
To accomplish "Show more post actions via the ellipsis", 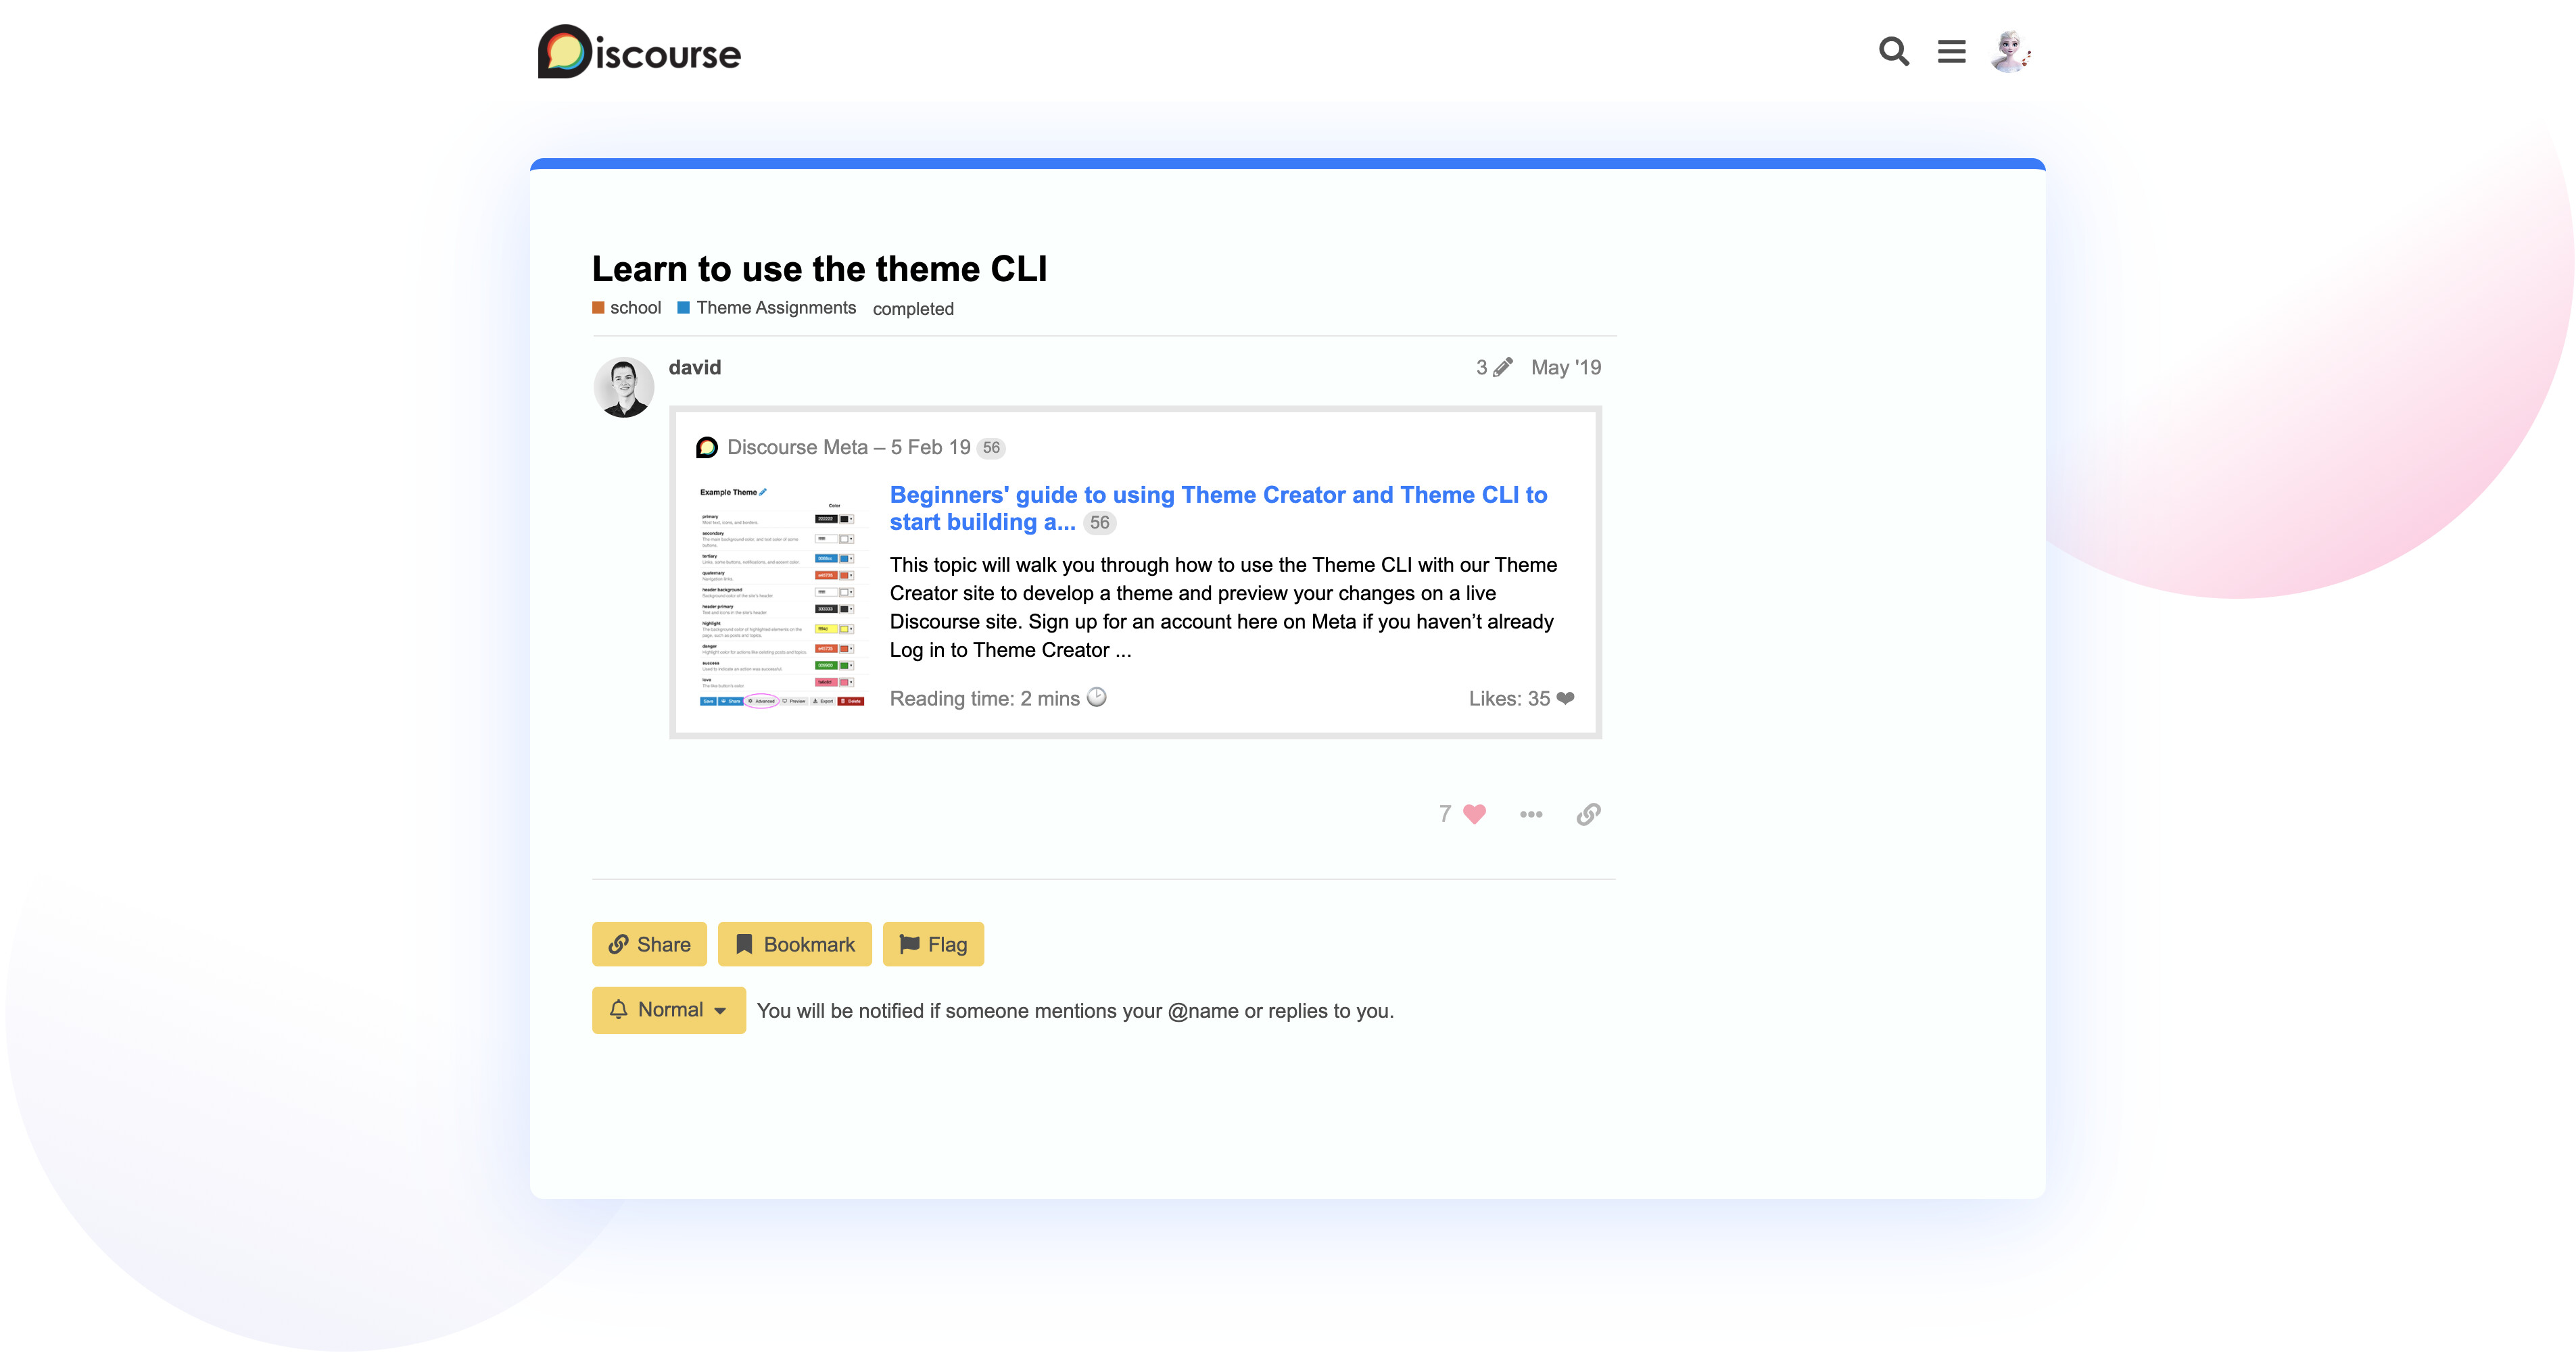I will point(1530,814).
